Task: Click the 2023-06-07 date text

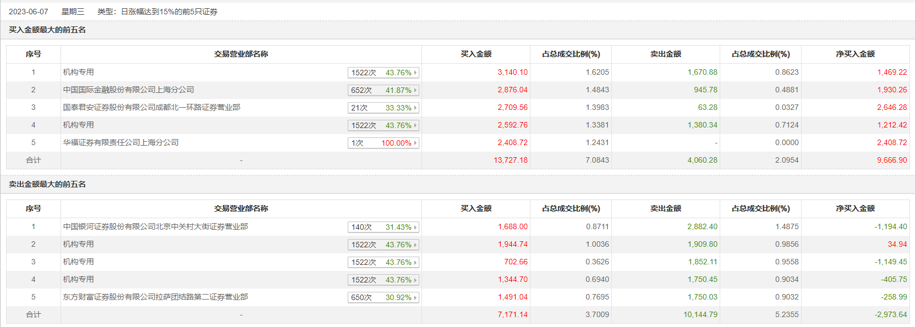Action: (x=29, y=12)
